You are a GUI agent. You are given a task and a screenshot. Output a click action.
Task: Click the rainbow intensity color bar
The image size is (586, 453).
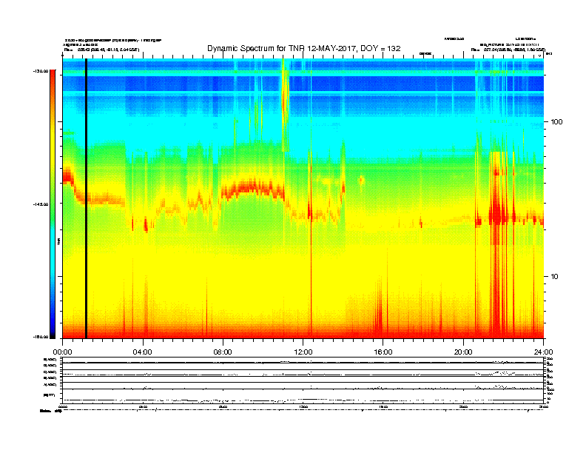click(53, 204)
